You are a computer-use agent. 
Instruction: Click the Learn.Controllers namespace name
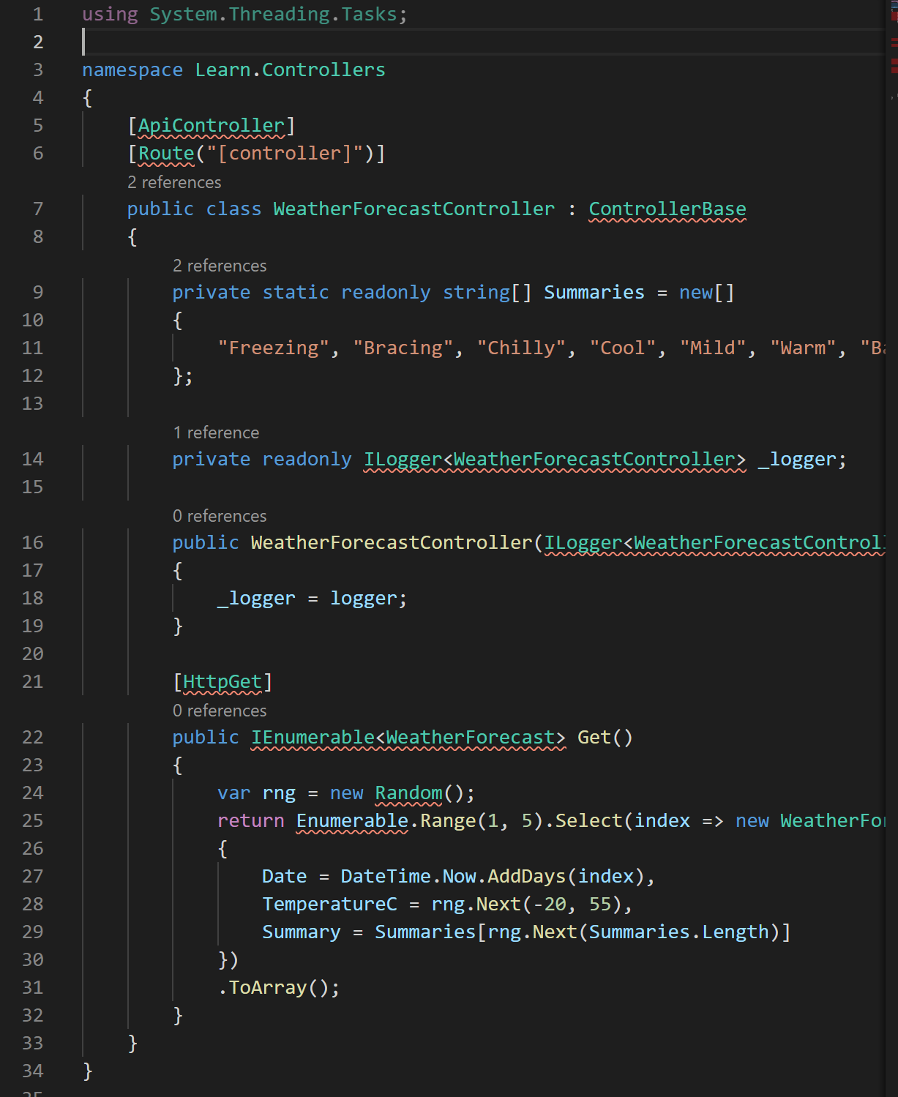click(x=289, y=70)
